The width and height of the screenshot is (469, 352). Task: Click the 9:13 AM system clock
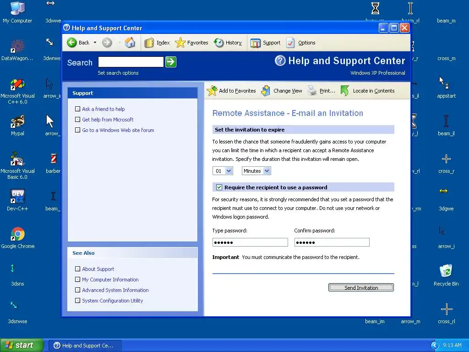click(x=452, y=346)
